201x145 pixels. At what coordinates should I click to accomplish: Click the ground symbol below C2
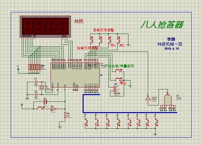[x=27, y=99]
